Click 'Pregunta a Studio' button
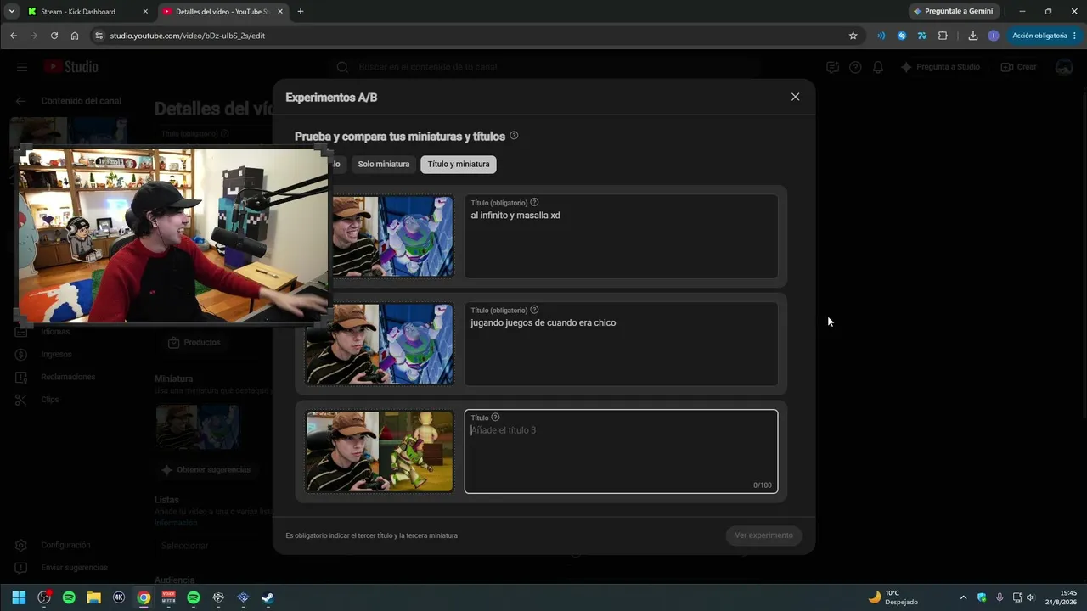1087x611 pixels. click(x=940, y=67)
